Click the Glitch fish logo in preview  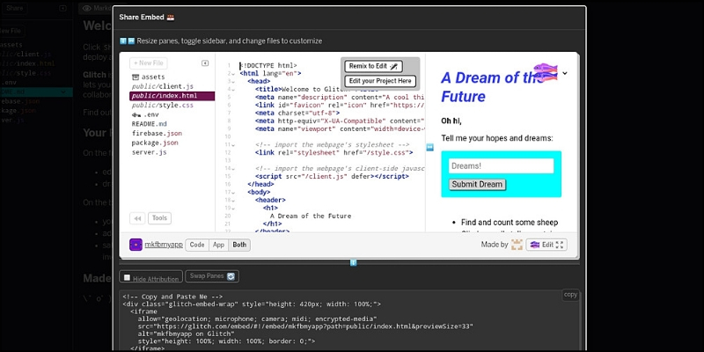click(546, 73)
